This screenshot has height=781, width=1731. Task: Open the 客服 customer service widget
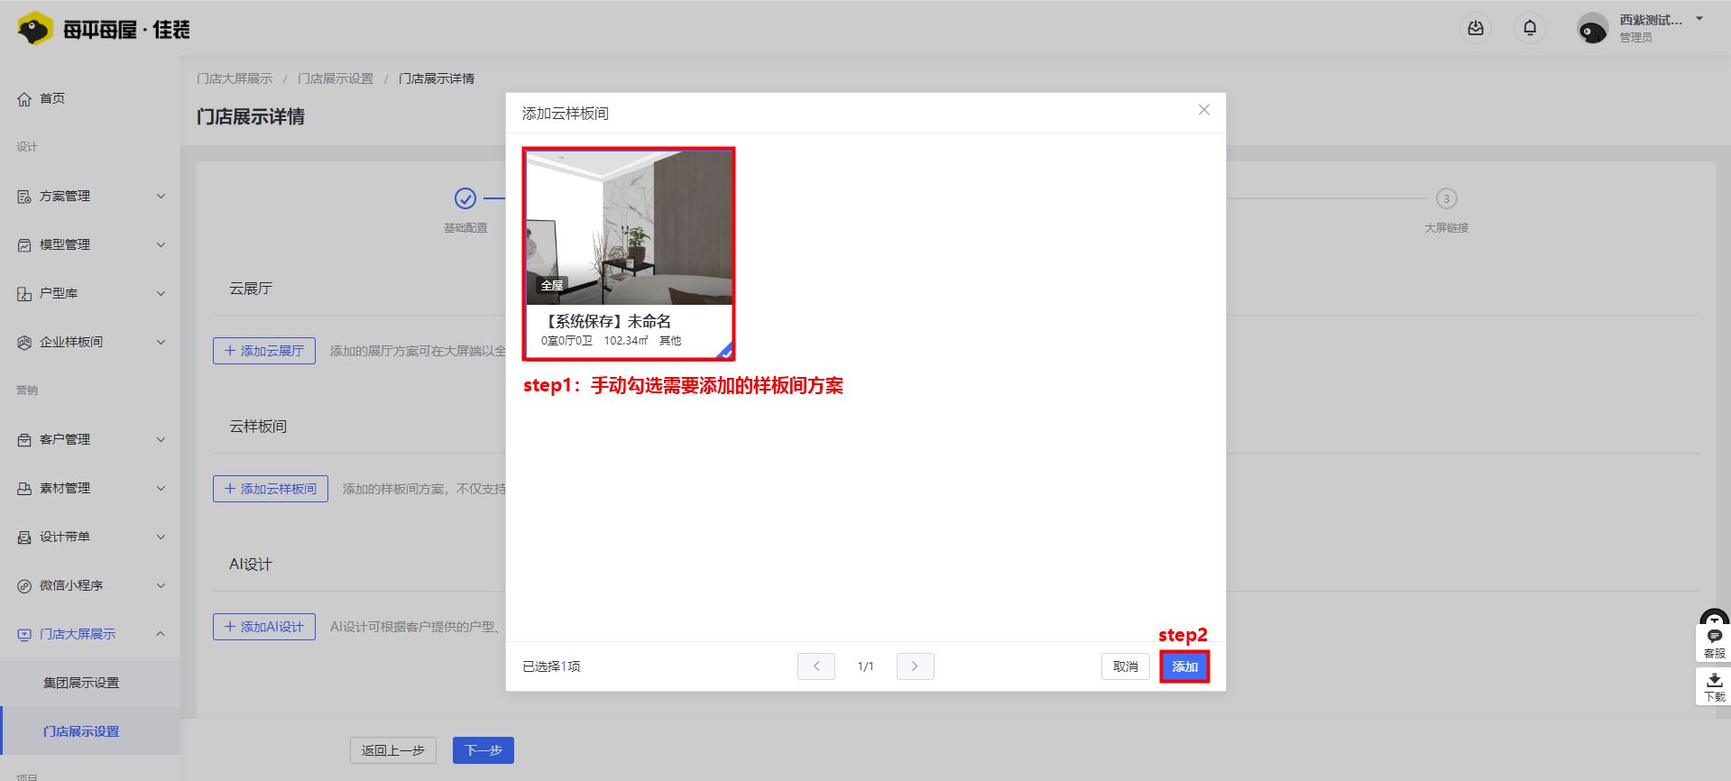[1714, 643]
